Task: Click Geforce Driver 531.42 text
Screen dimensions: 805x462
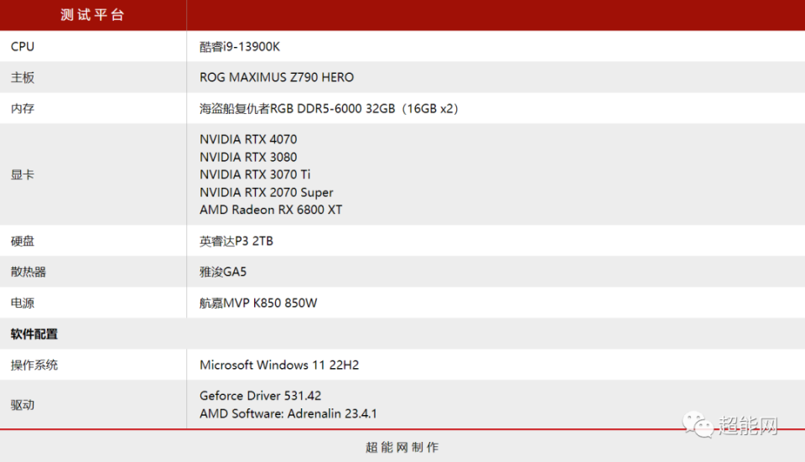Action: (260, 396)
